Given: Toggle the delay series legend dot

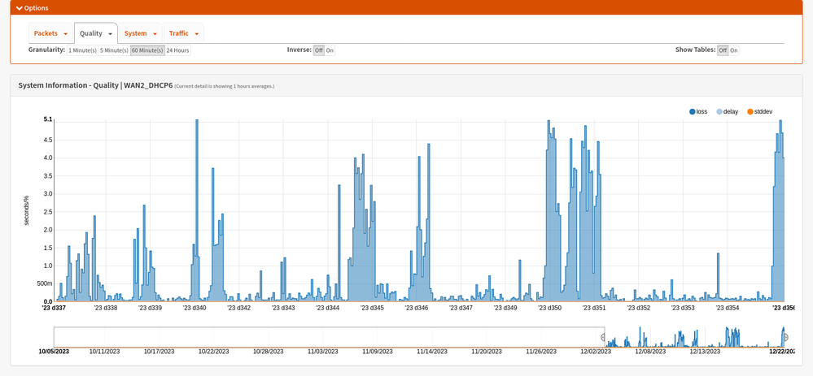Looking at the screenshot, I should tap(719, 111).
